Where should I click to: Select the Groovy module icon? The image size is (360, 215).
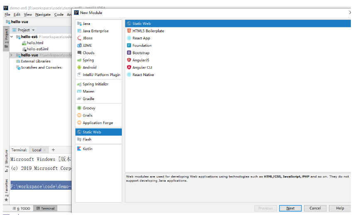(x=79, y=108)
